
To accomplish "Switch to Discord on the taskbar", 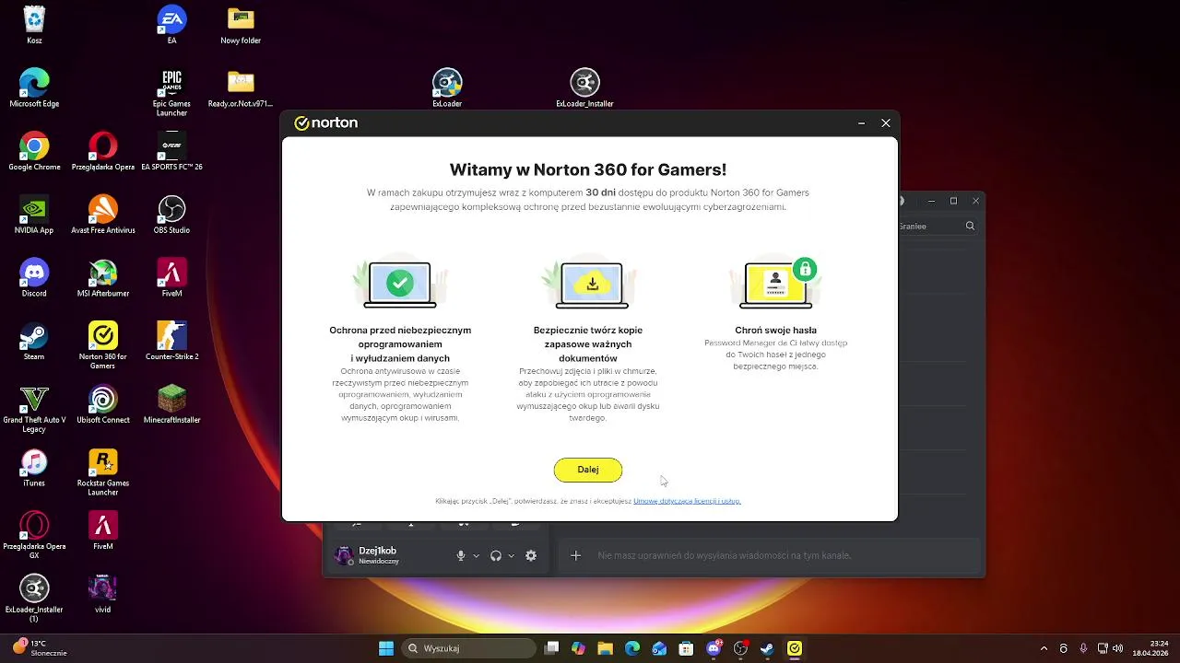I will (x=714, y=648).
